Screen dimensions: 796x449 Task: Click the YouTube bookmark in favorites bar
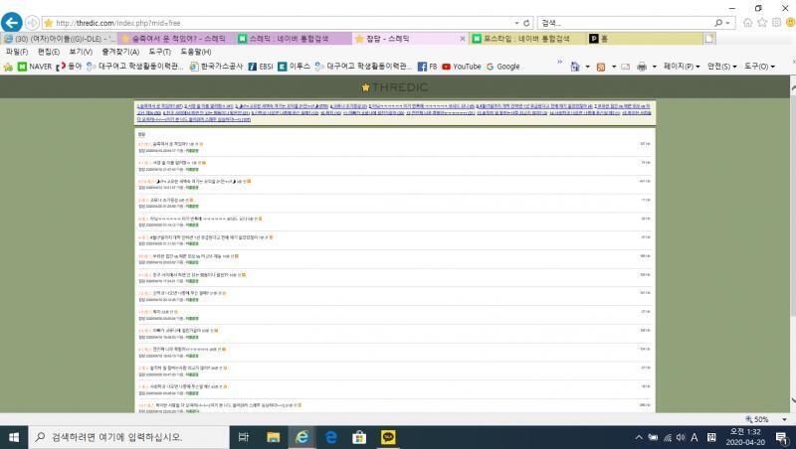(x=462, y=67)
